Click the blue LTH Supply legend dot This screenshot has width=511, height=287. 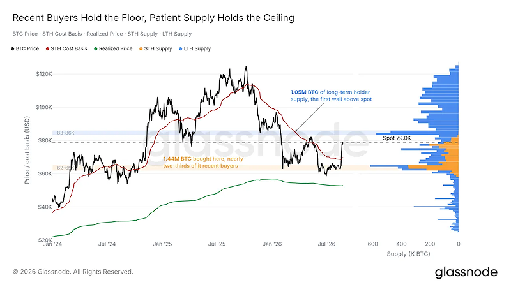point(181,49)
